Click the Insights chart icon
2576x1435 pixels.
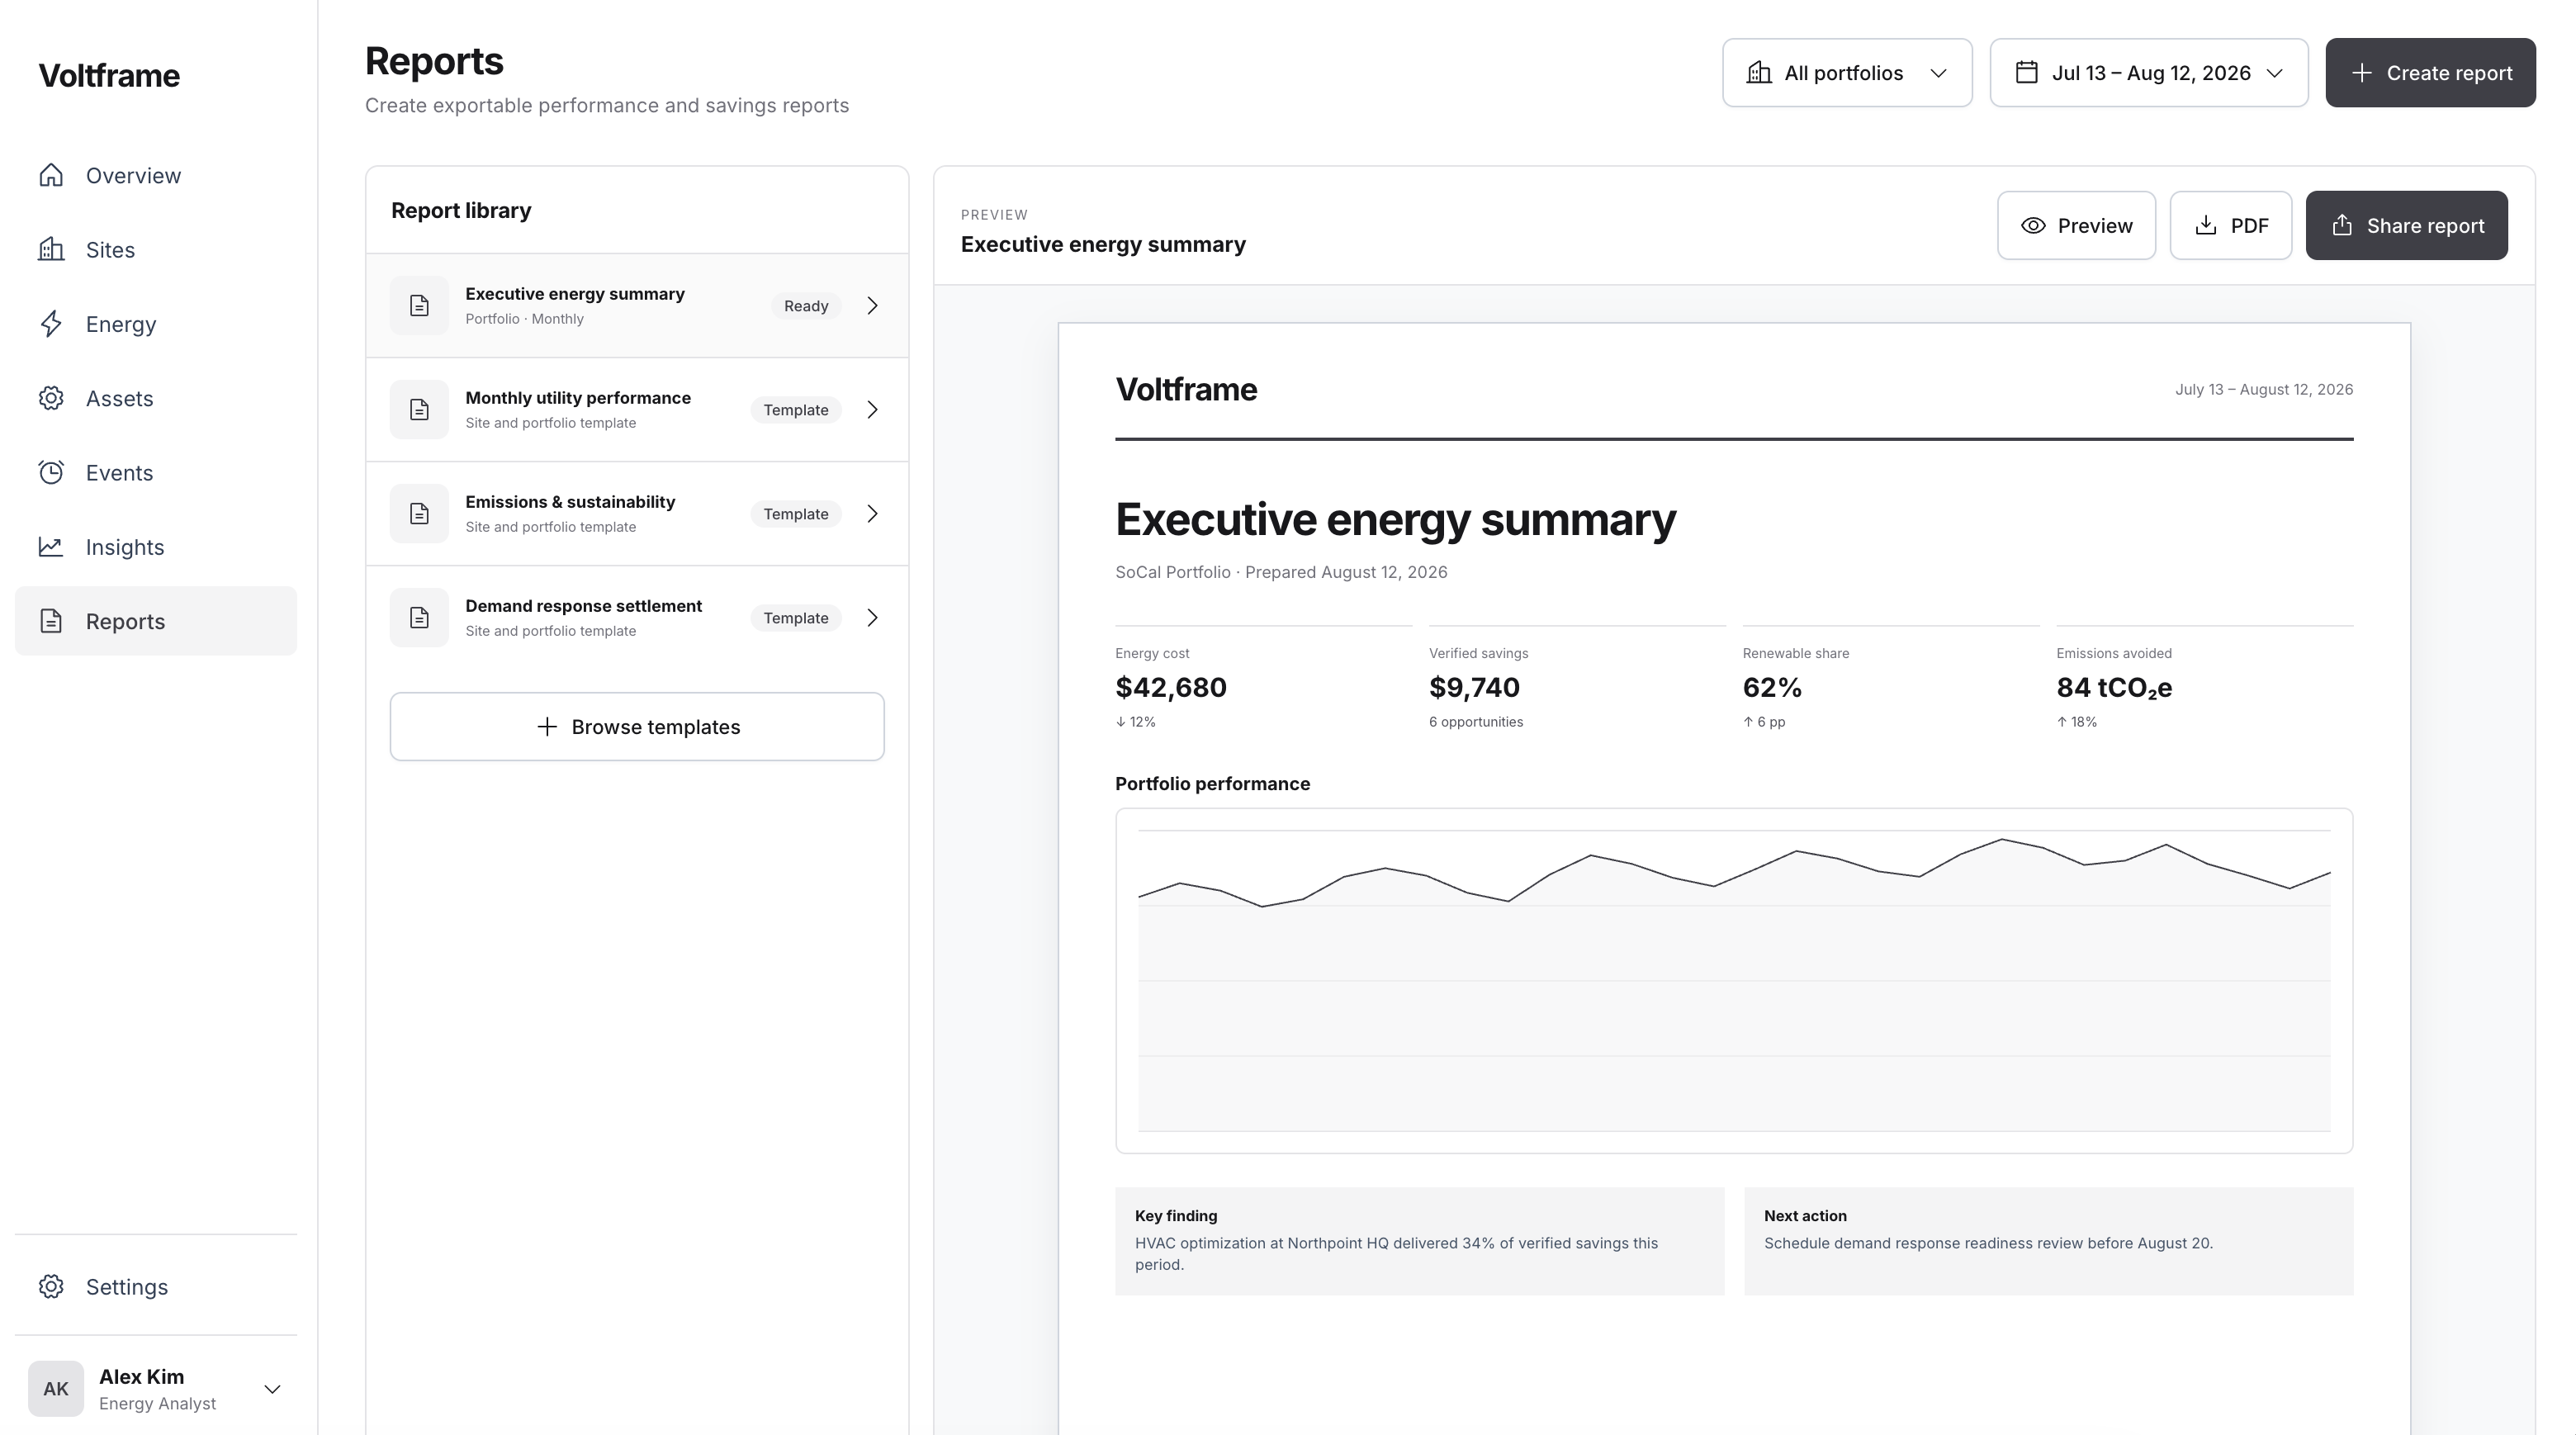tap(51, 546)
